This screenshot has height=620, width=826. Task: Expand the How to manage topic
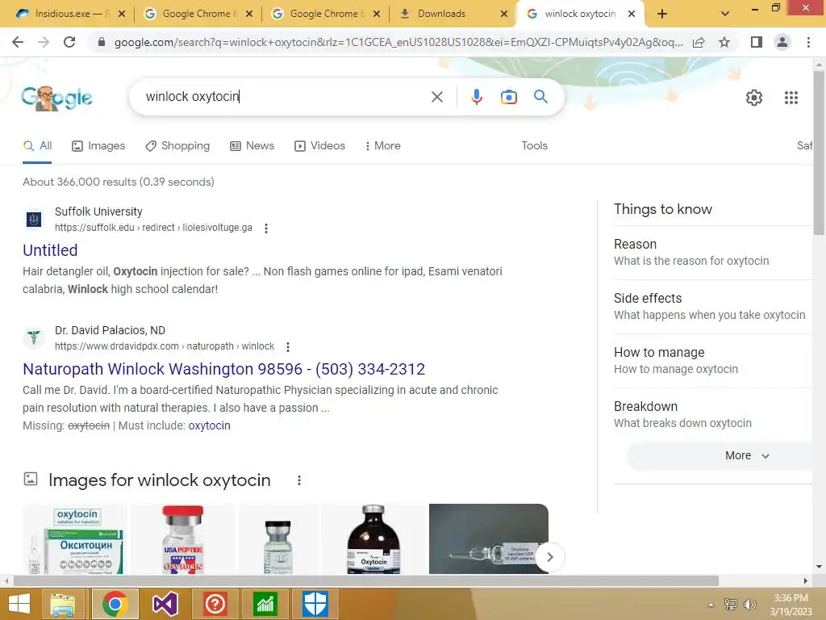pyautogui.click(x=714, y=361)
